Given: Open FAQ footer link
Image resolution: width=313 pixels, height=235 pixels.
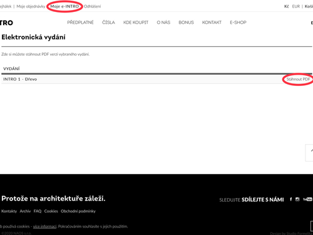Looking at the screenshot, I should (x=38, y=211).
